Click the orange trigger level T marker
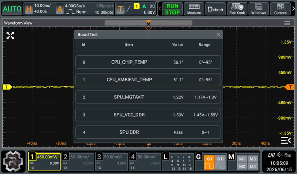Viewport: 297px width, 174px height. (290, 87)
